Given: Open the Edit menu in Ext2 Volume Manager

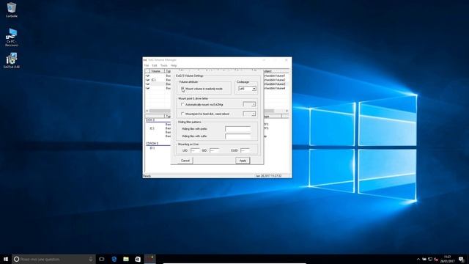Looking at the screenshot, I should click(x=155, y=65).
